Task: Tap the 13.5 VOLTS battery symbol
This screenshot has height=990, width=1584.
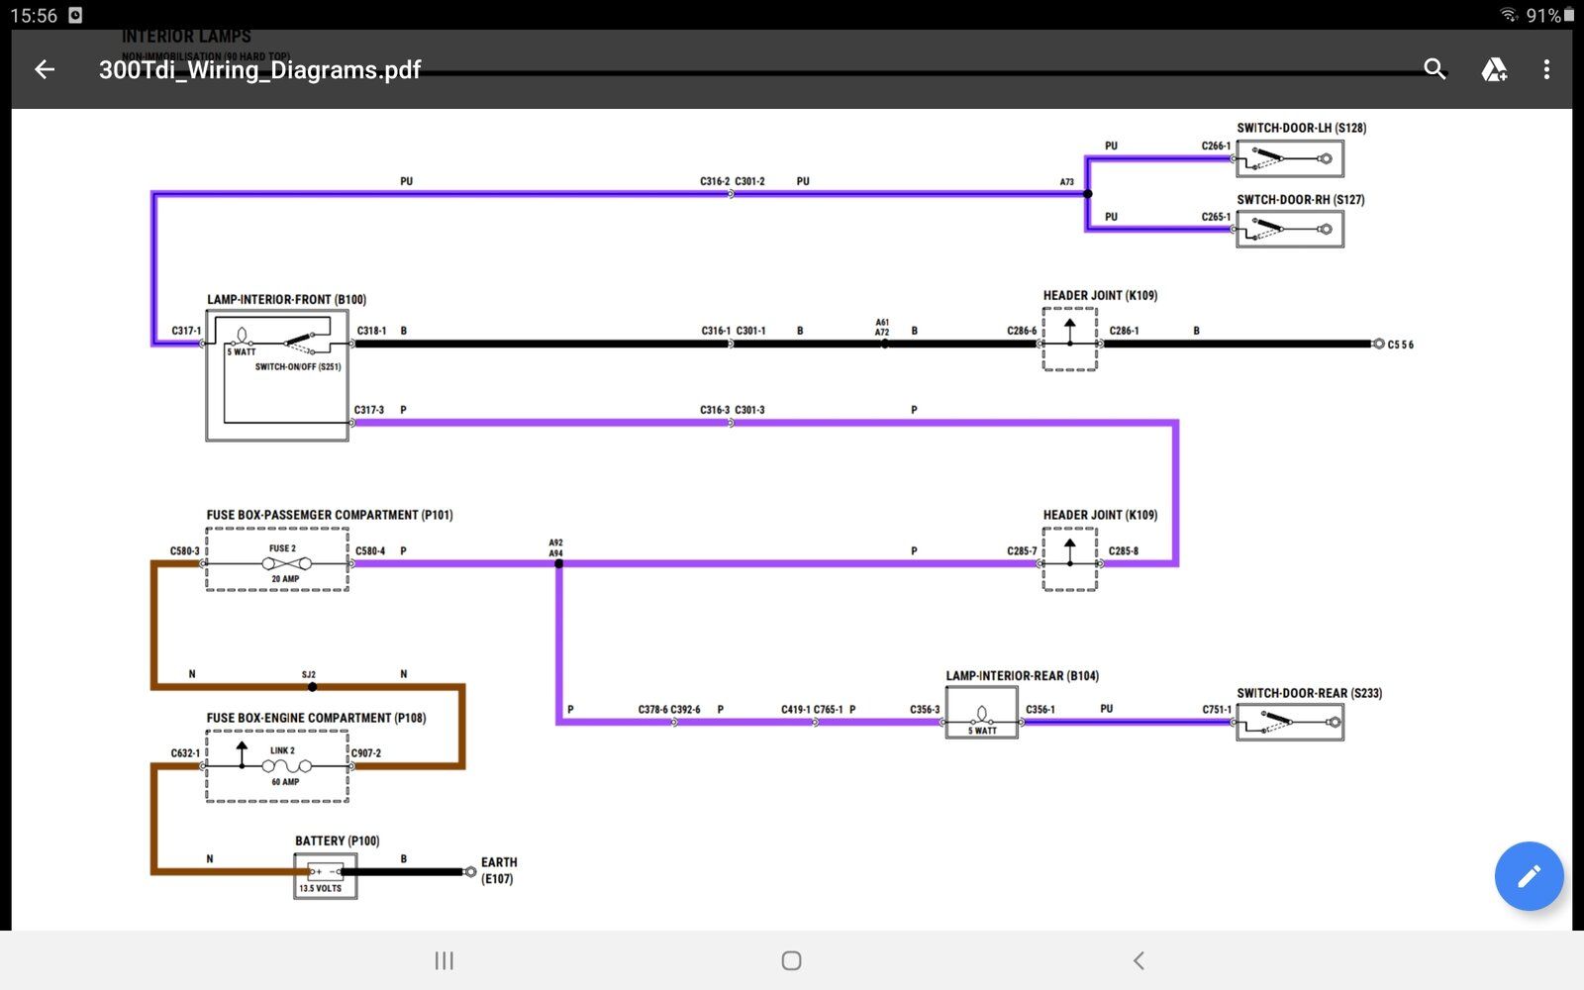Action: coord(326,875)
